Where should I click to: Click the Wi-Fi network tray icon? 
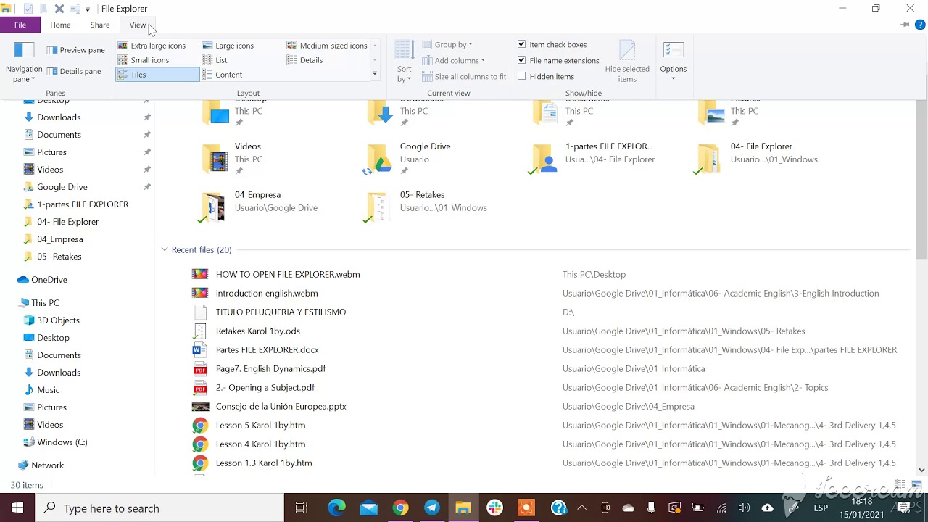tap(721, 508)
